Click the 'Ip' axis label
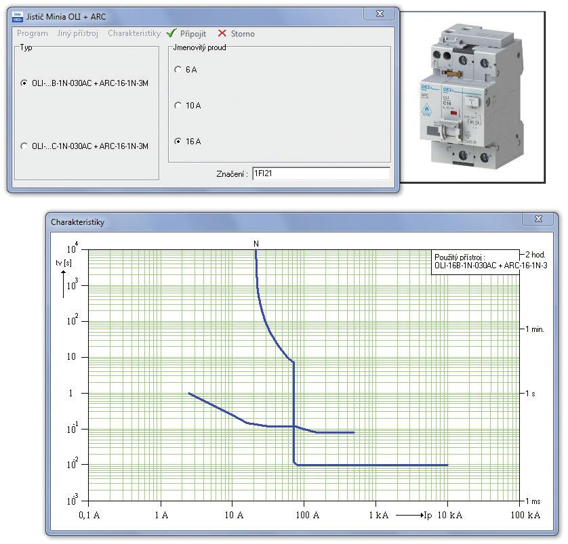The height and width of the screenshot is (544, 568). point(428,516)
